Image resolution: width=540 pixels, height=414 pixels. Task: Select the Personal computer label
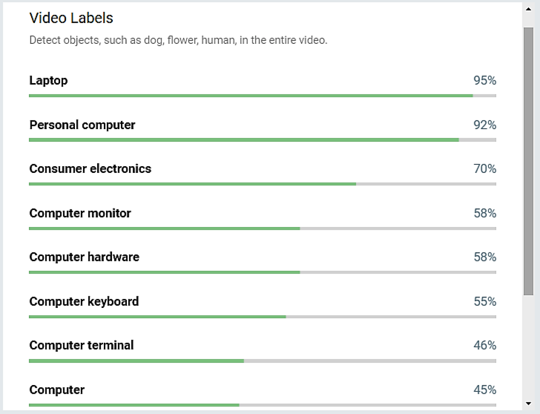click(82, 125)
